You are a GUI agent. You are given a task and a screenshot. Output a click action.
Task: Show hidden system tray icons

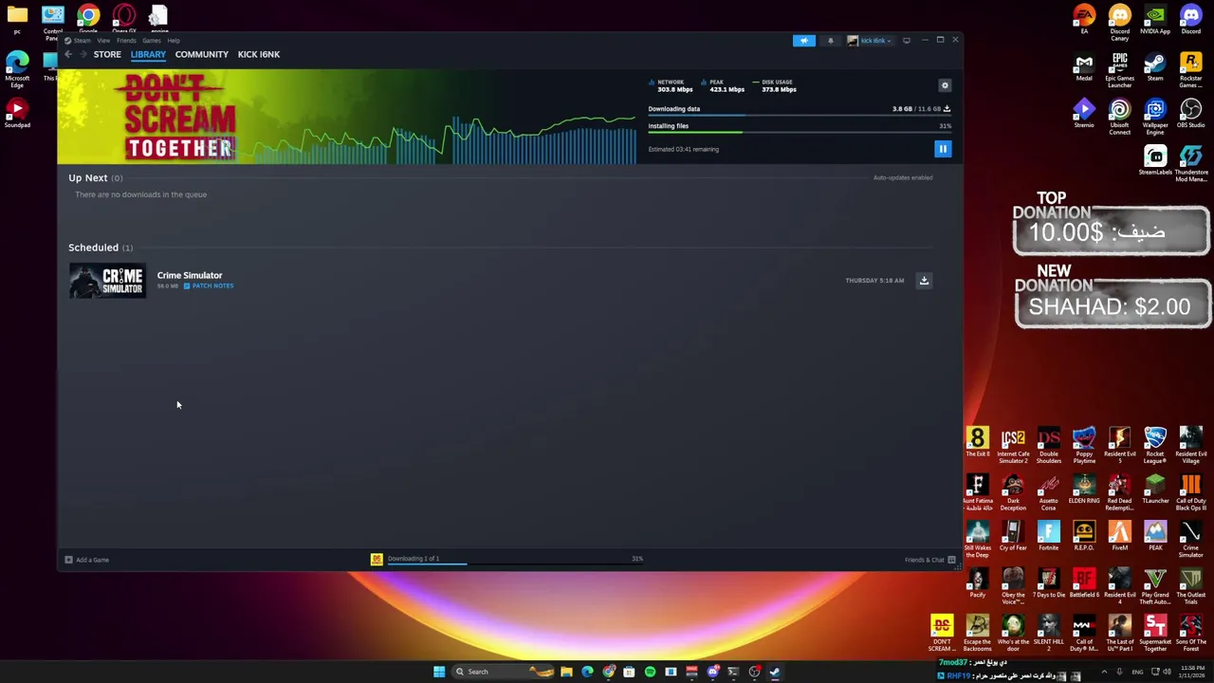click(1103, 672)
